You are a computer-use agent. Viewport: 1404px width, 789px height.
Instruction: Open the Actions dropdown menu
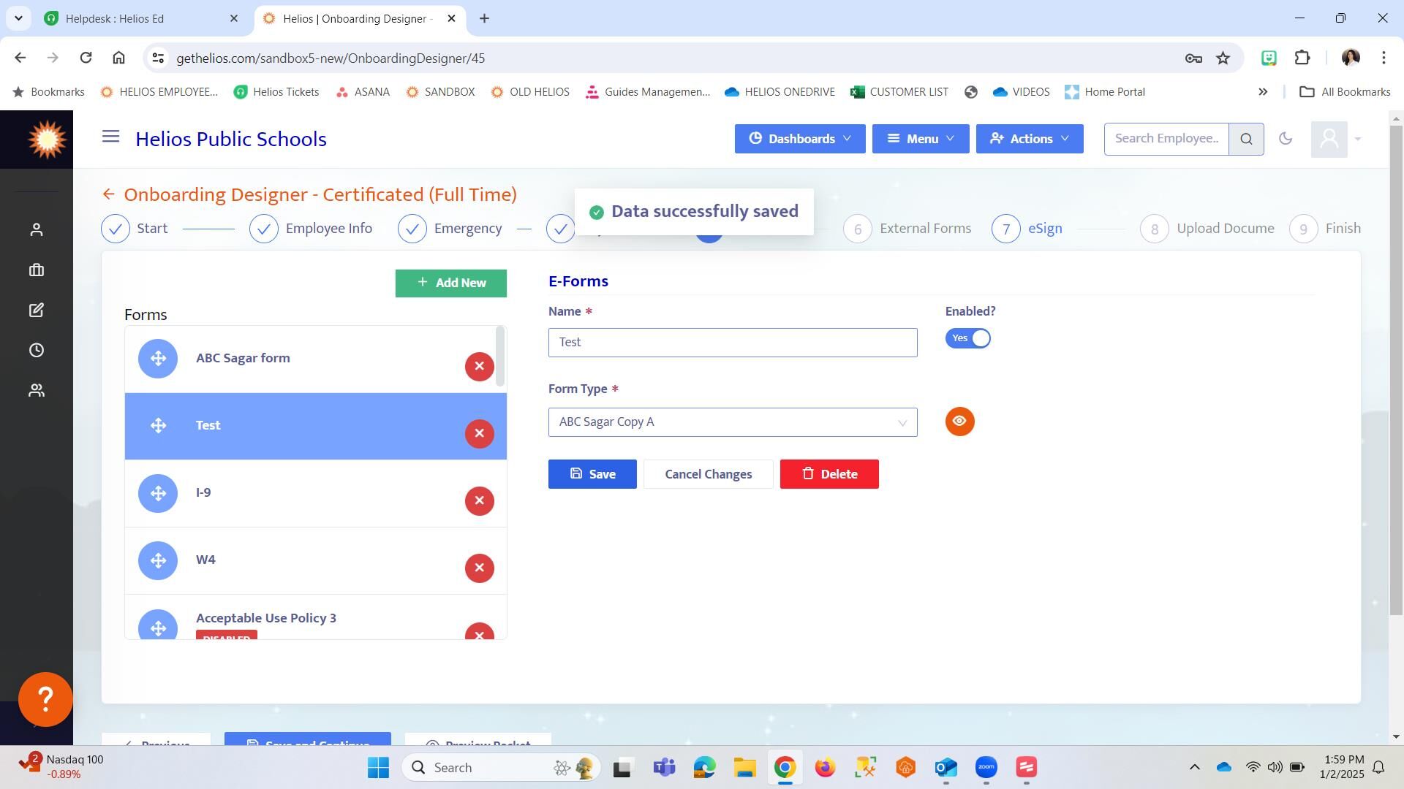coord(1029,139)
